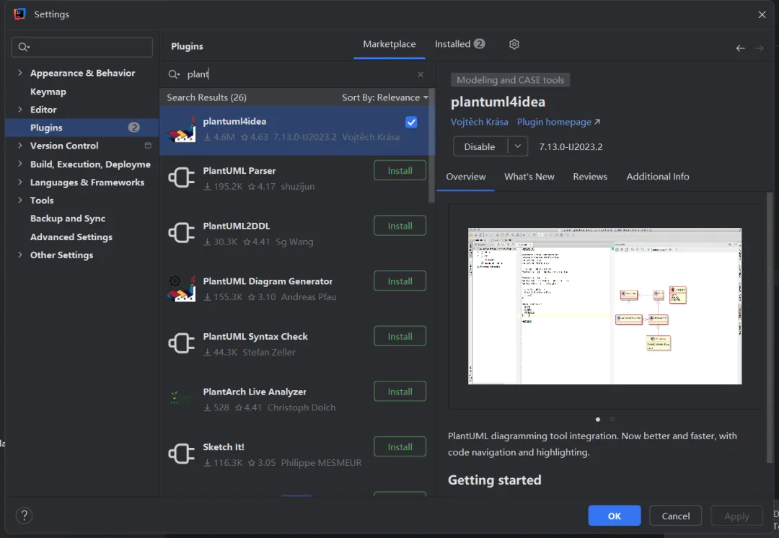The height and width of the screenshot is (538, 779).
Task: Open the Plugin homepage link
Action: [558, 122]
